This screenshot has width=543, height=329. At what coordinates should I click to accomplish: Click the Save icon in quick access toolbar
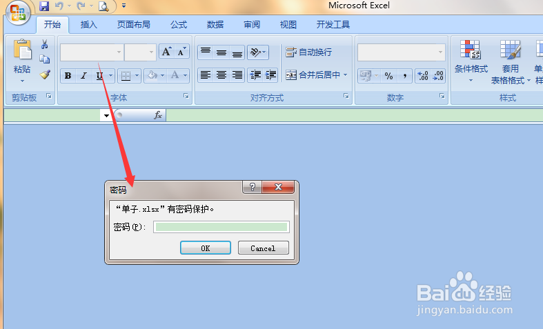[44, 6]
